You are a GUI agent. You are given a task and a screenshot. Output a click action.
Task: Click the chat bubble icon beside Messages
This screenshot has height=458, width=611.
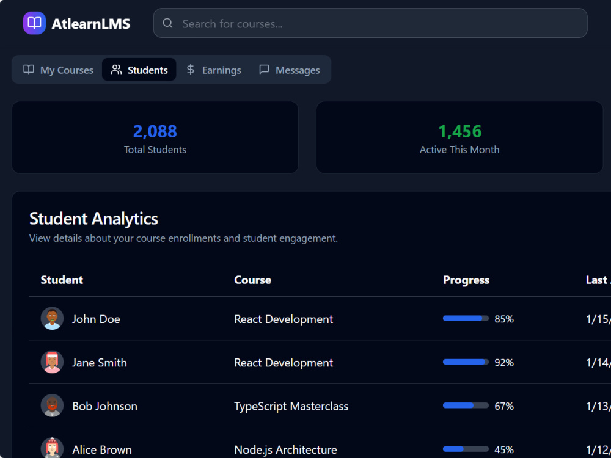pos(264,70)
